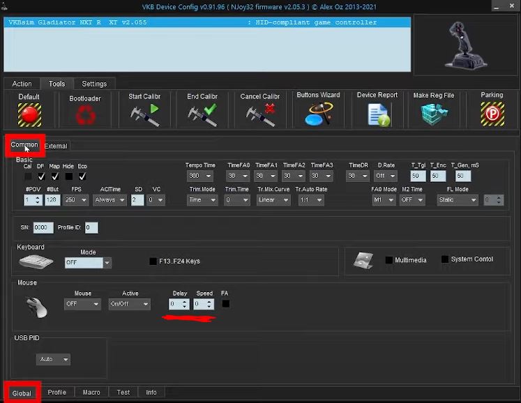Open the FA0 Mode dropdown
Screen dimensions: 521x403
(384, 199)
